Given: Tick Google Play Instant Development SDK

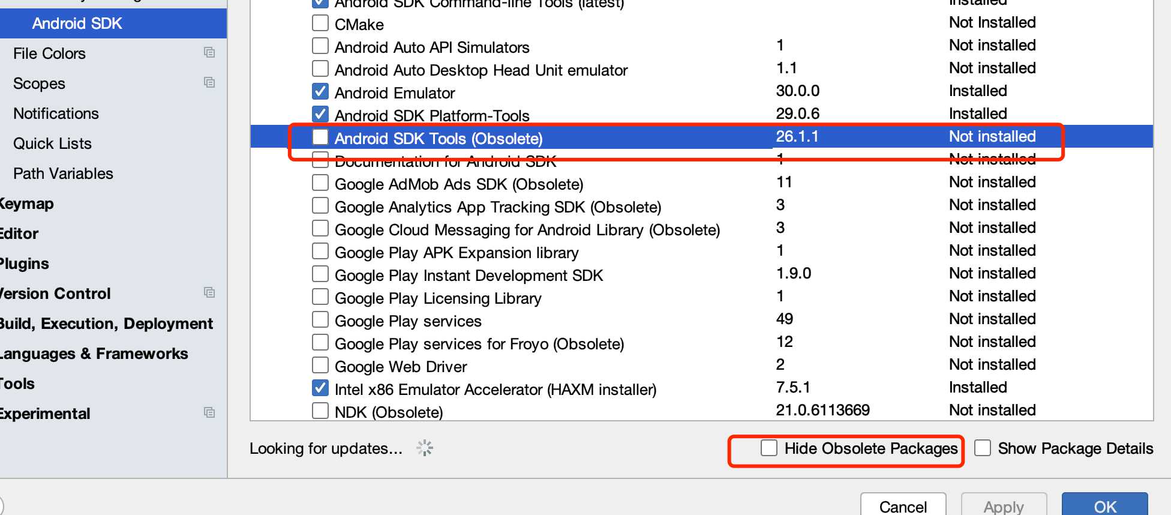Looking at the screenshot, I should [320, 274].
